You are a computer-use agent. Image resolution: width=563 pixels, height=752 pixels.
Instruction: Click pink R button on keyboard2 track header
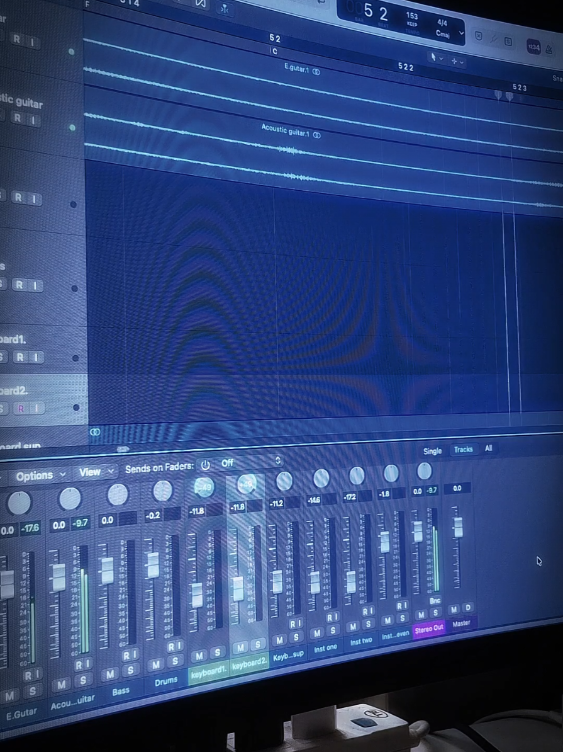pos(21,409)
